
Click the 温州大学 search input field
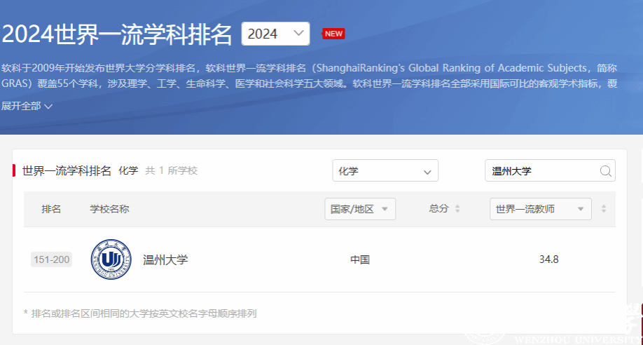point(543,171)
